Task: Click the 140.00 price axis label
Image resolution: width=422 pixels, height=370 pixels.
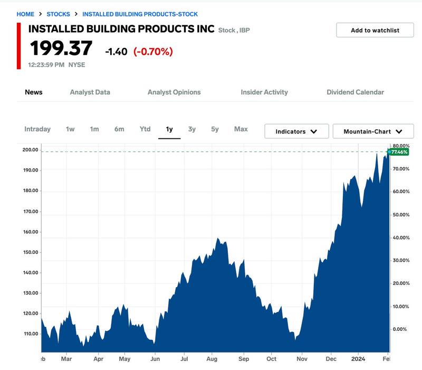Action: pos(31,272)
